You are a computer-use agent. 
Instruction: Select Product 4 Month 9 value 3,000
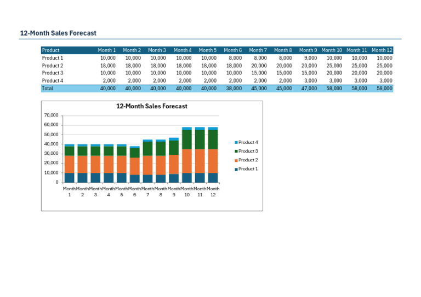coord(310,80)
